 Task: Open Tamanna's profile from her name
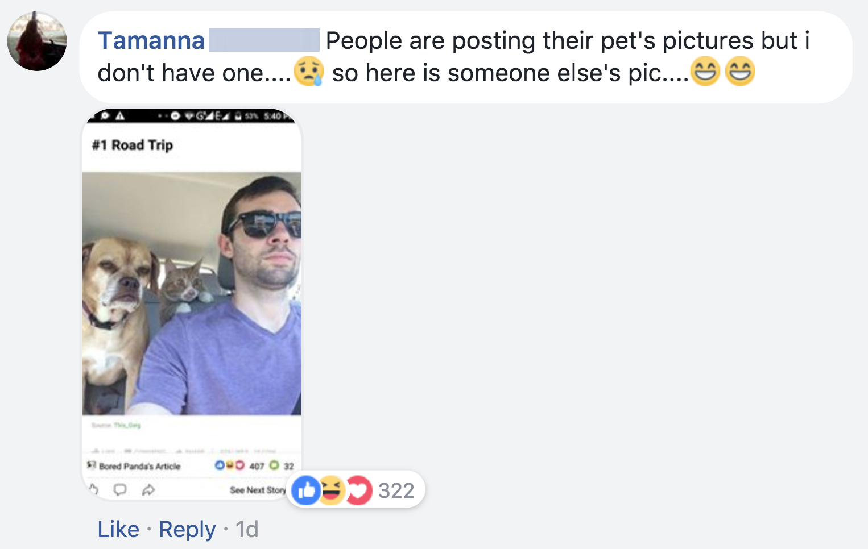tap(151, 41)
